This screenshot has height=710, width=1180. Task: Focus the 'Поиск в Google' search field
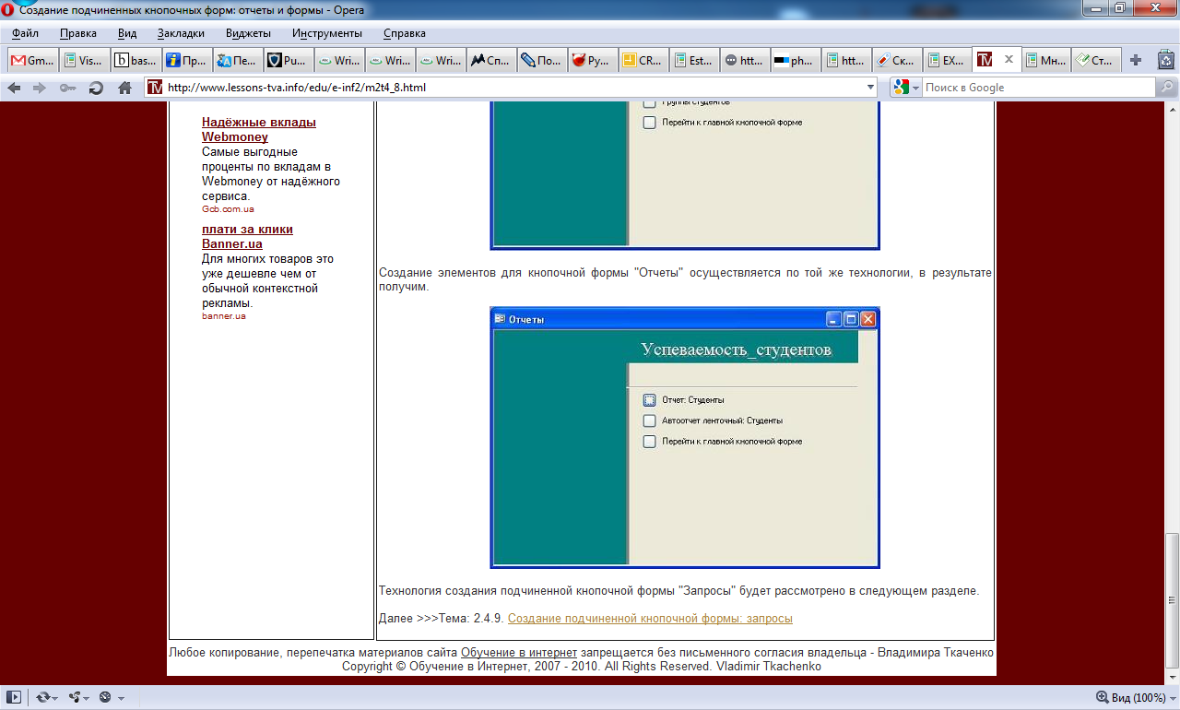tap(1038, 88)
